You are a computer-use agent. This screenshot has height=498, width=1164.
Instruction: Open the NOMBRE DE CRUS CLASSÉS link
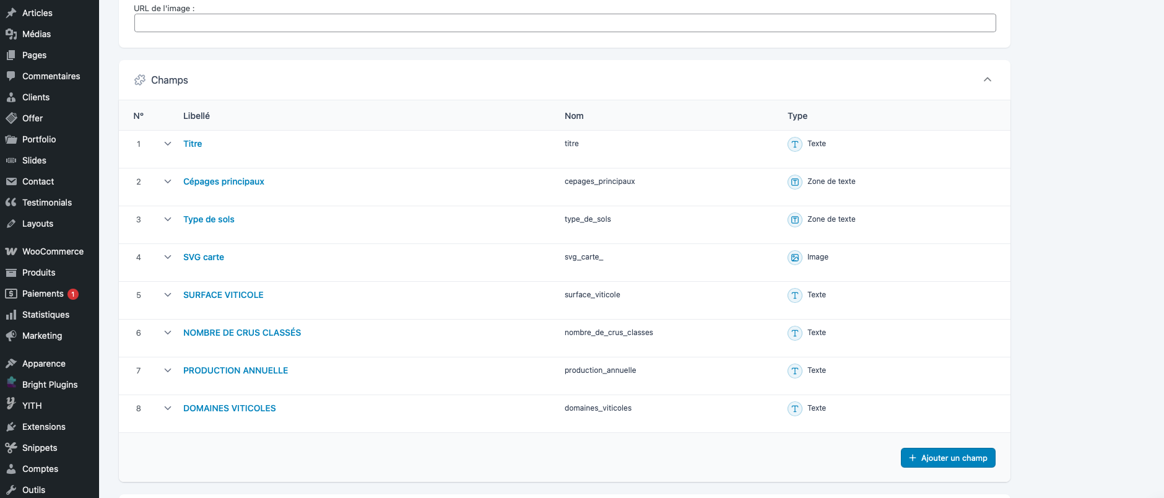tap(242, 333)
